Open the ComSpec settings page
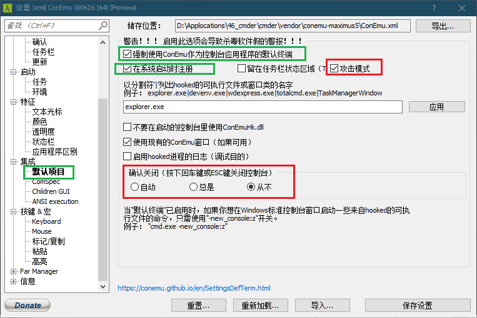Image resolution: width=477 pixels, height=318 pixels. 46,181
